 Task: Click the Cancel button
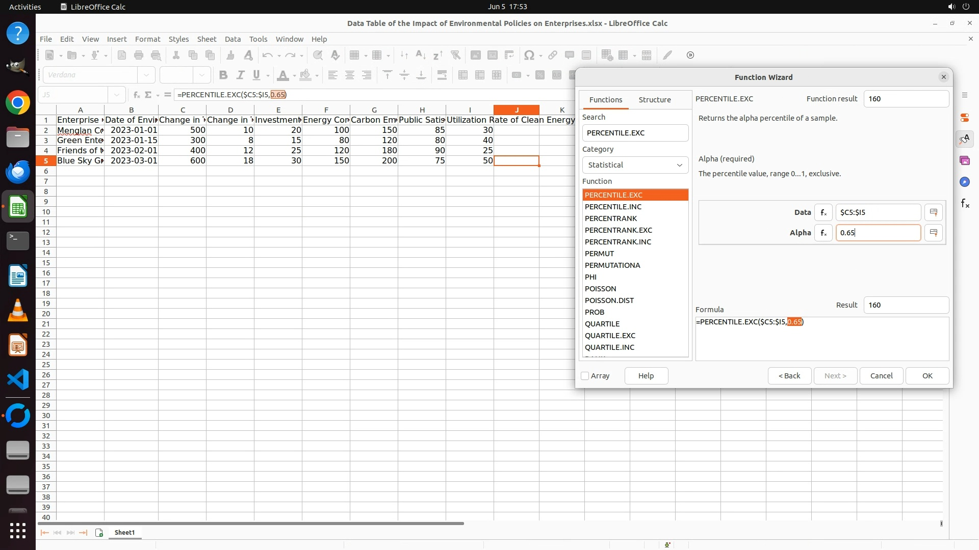(x=881, y=376)
